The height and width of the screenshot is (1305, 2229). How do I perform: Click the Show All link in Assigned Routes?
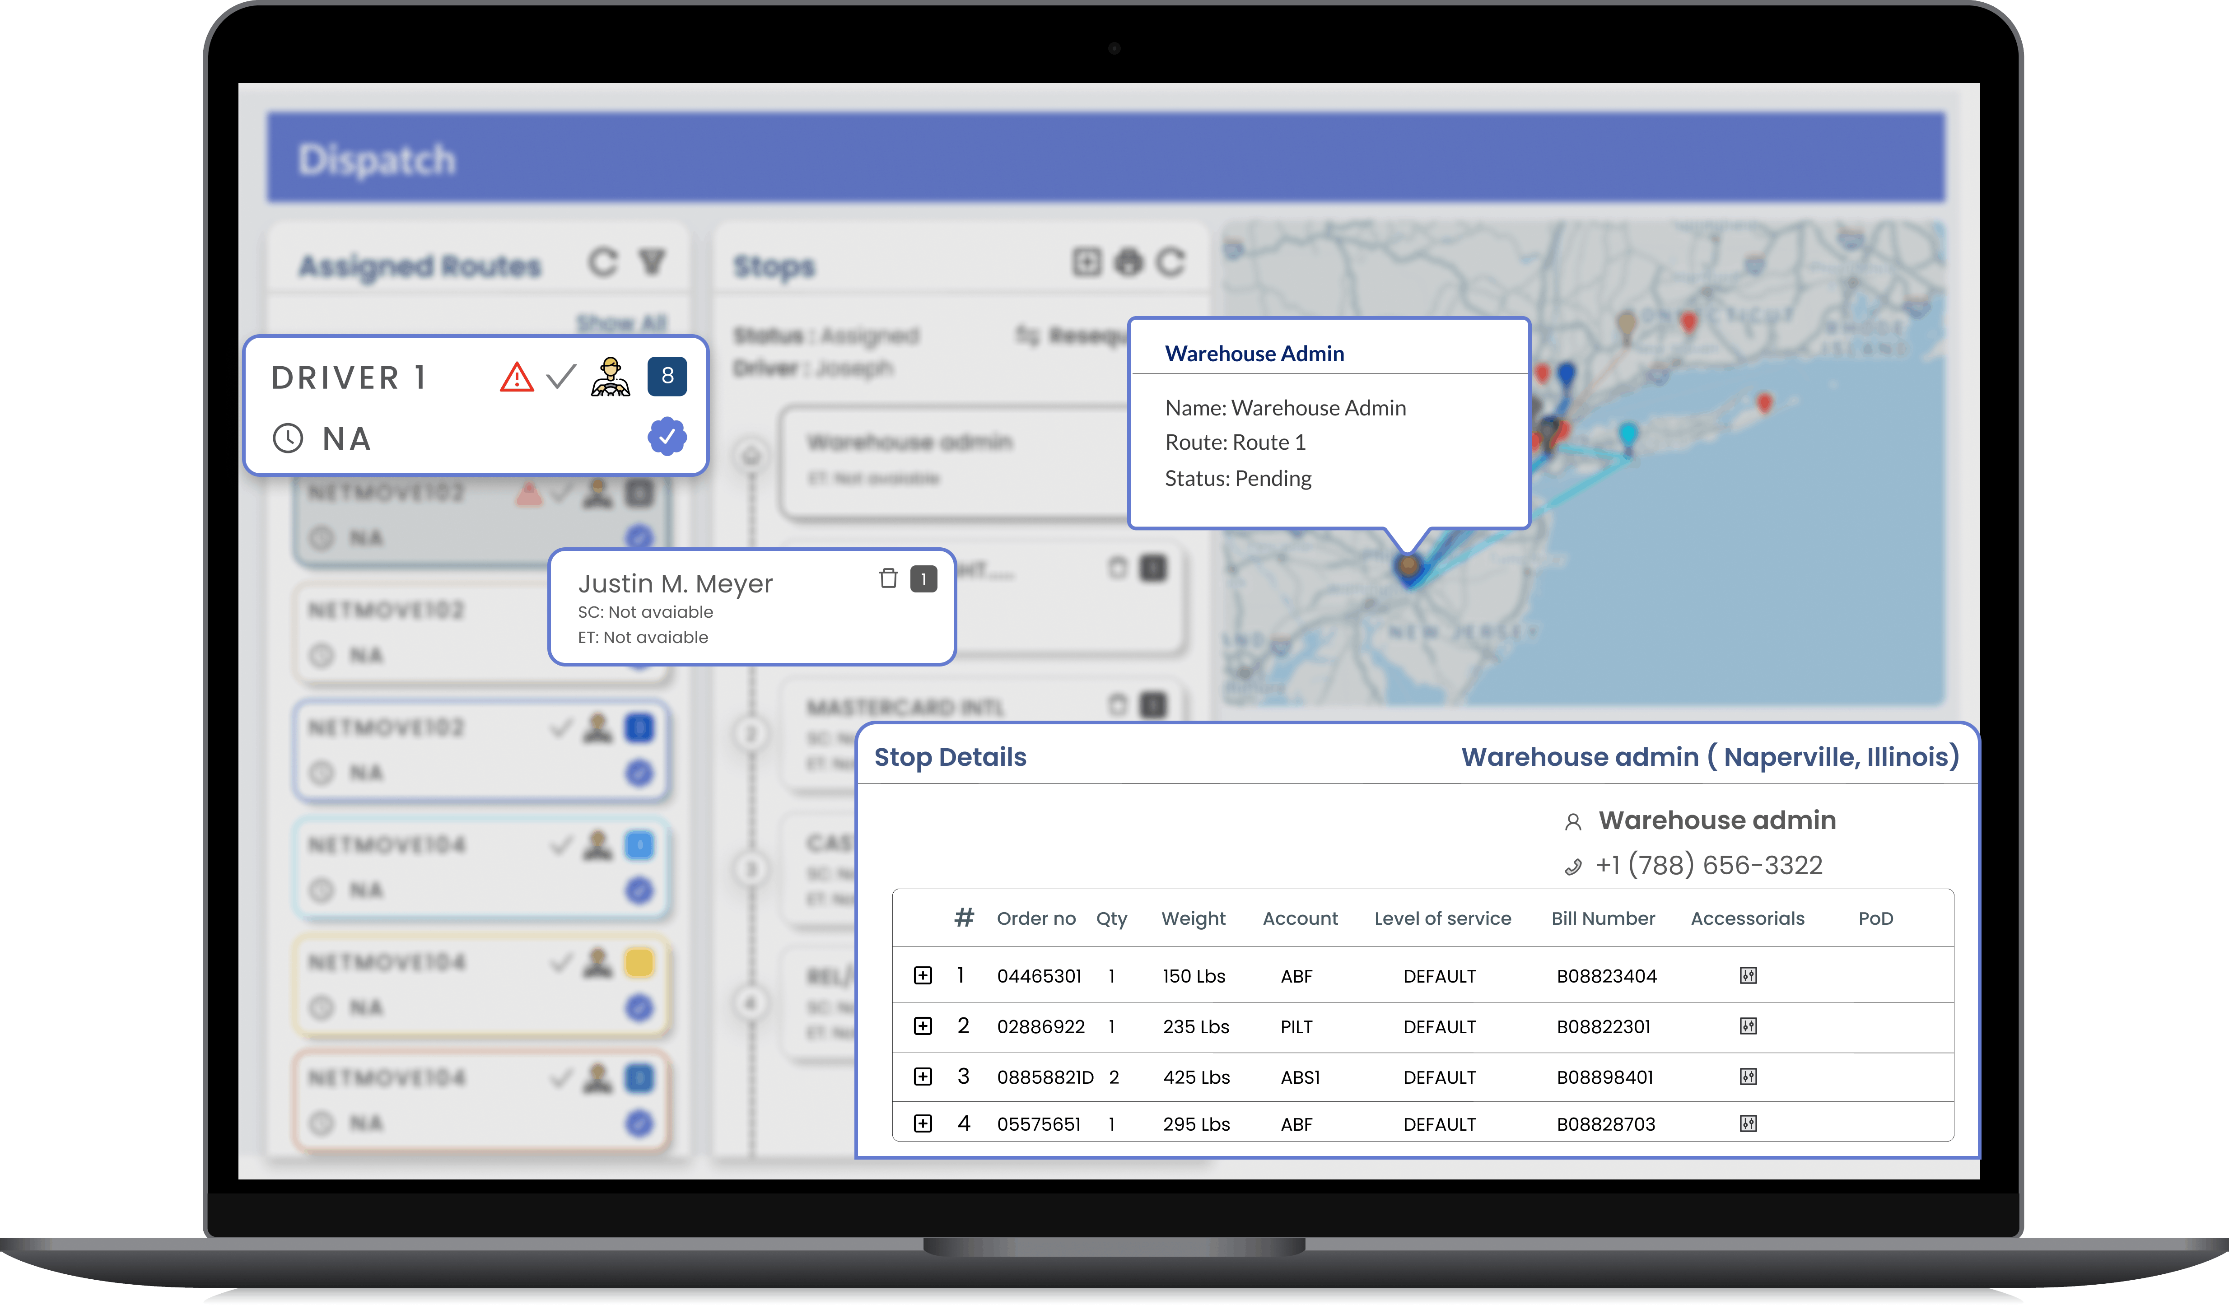tap(622, 323)
